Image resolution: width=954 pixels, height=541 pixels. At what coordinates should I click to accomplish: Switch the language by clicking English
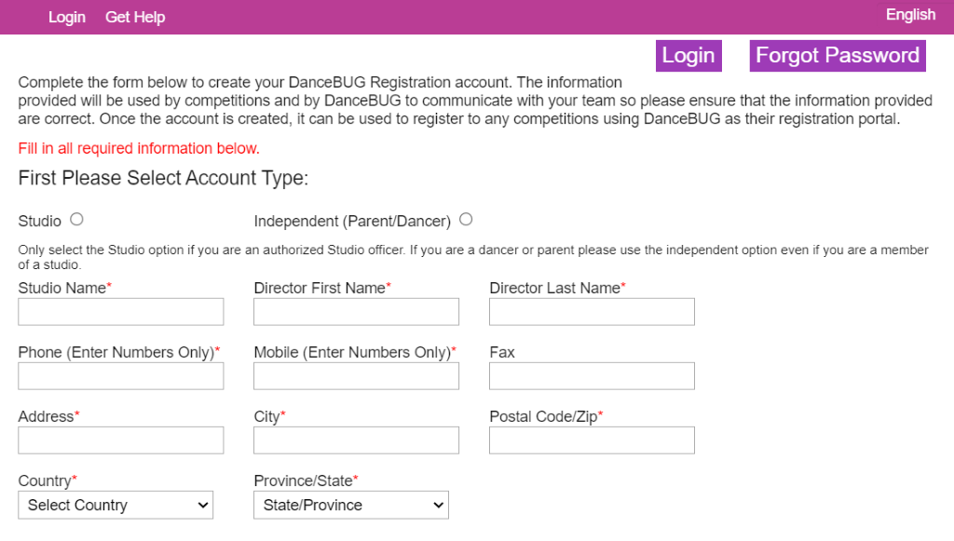[910, 14]
